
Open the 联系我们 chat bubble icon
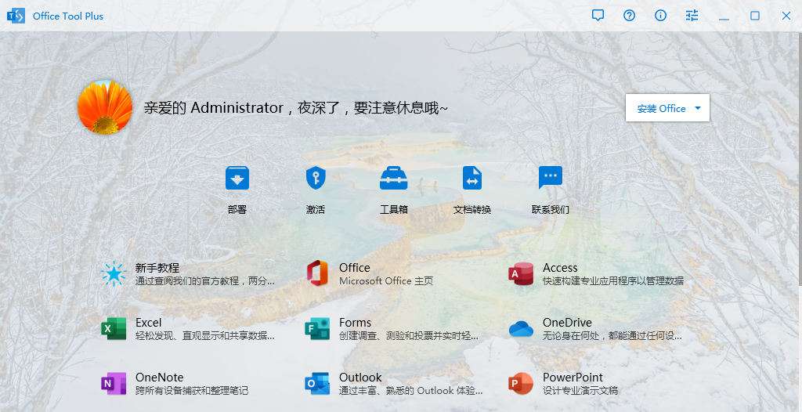point(551,178)
